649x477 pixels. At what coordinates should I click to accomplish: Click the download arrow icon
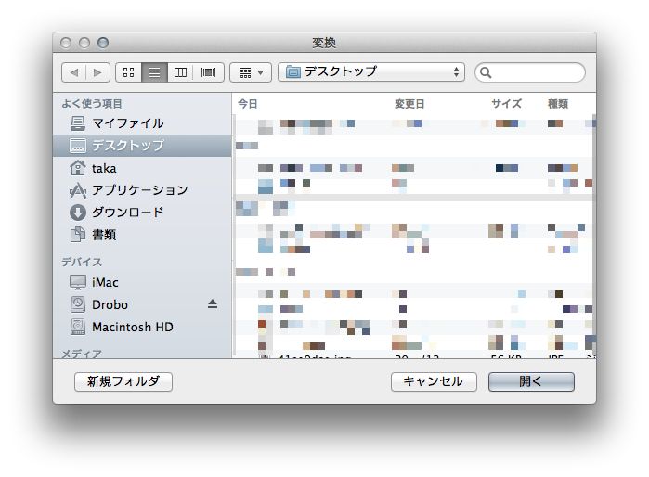[x=78, y=213]
